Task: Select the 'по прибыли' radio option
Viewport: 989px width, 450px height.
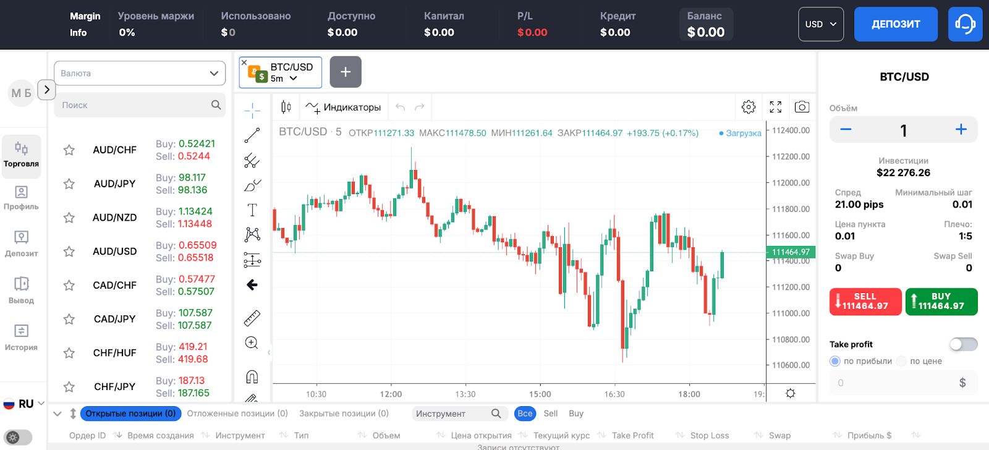Action: [x=835, y=361]
